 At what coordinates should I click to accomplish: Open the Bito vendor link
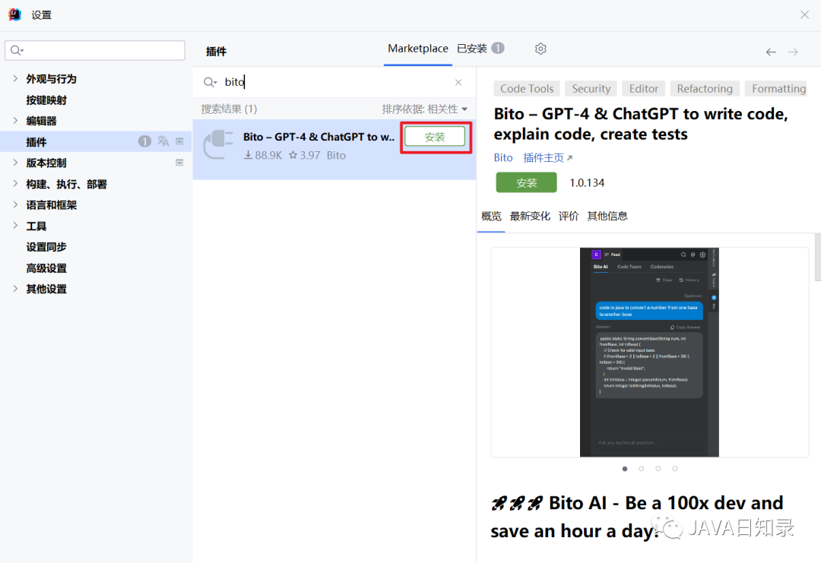click(503, 157)
